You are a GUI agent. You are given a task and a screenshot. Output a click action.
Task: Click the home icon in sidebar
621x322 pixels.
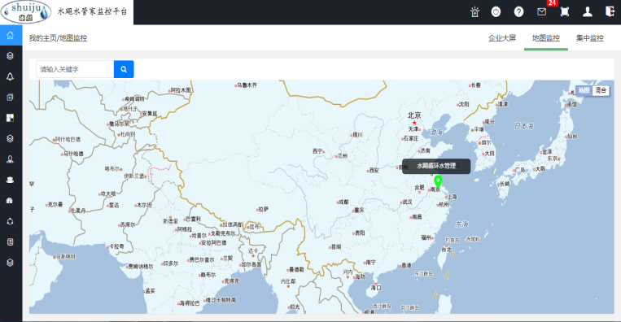(x=11, y=35)
